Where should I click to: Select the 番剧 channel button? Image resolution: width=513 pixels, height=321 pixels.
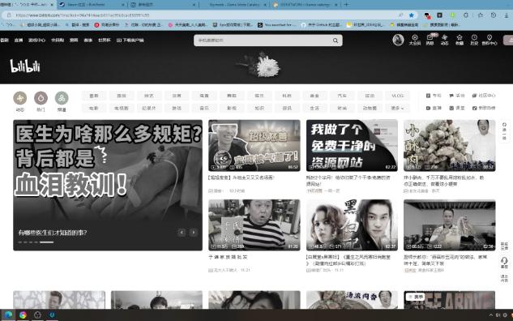click(93, 96)
